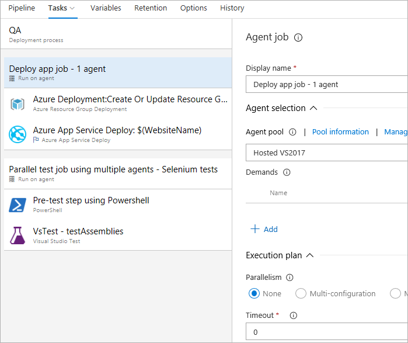This screenshot has height=343, width=408.
Task: Click the Azure Resource Group Deployment task icon
Action: click(18, 104)
